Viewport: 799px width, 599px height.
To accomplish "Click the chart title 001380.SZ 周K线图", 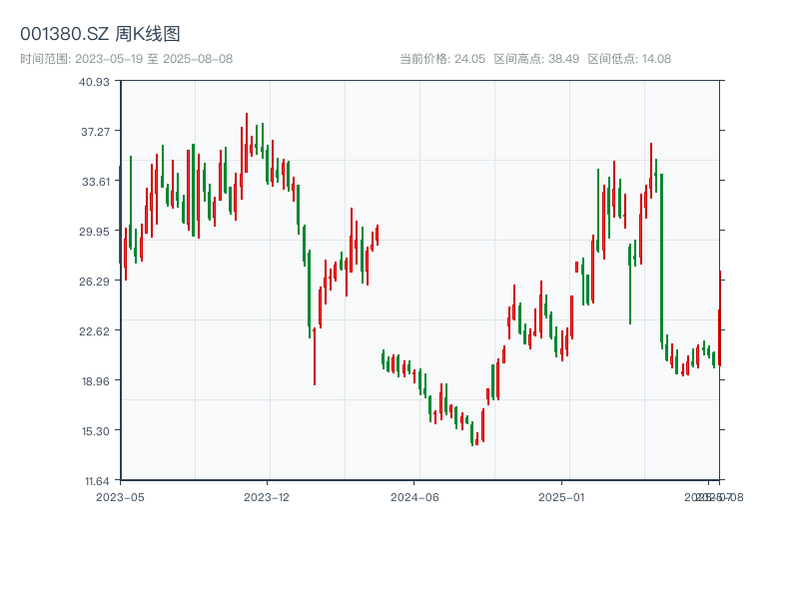I will pyautogui.click(x=100, y=34).
